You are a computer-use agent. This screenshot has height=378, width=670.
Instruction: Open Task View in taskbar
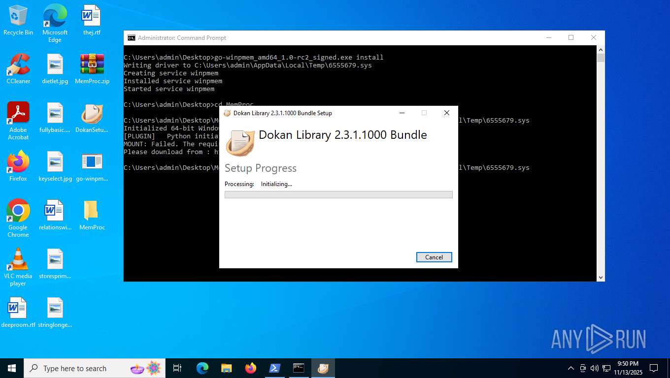[177, 368]
